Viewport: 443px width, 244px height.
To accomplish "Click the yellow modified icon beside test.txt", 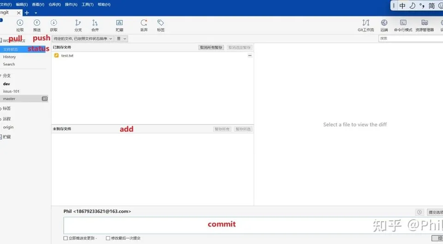I will pyautogui.click(x=56, y=56).
